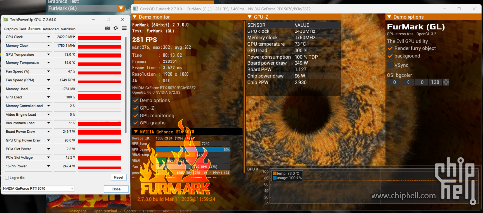Viewport: 483px width, 213px height.
Task: Click the Memory Used value 1781 MB
Action: tap(65, 89)
